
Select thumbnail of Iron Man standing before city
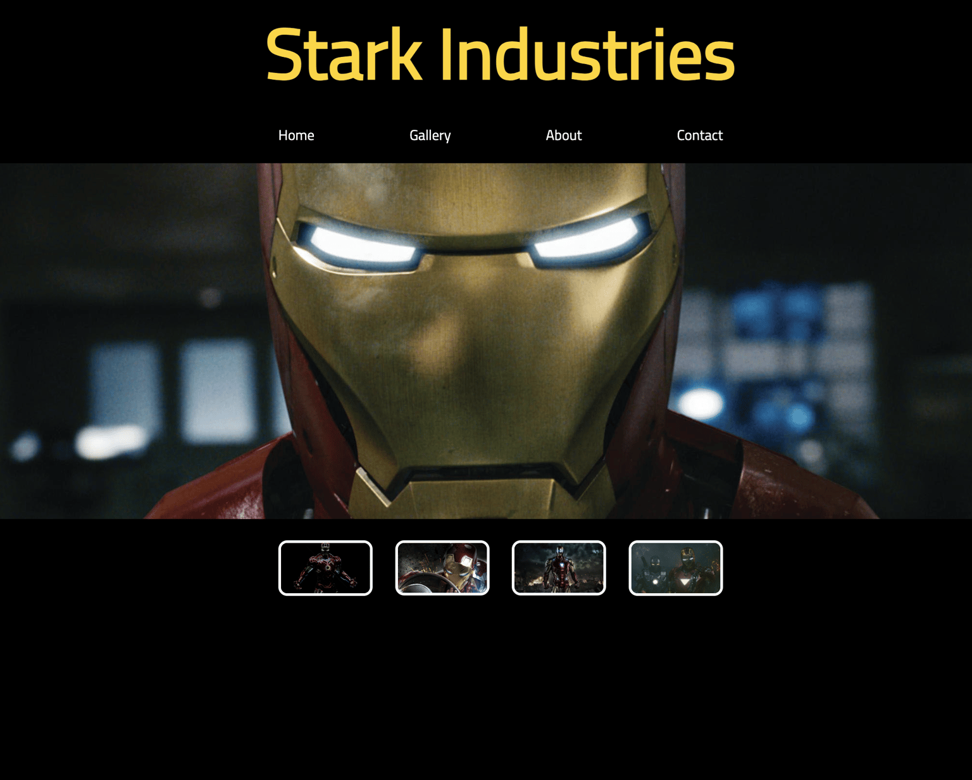[x=559, y=568]
